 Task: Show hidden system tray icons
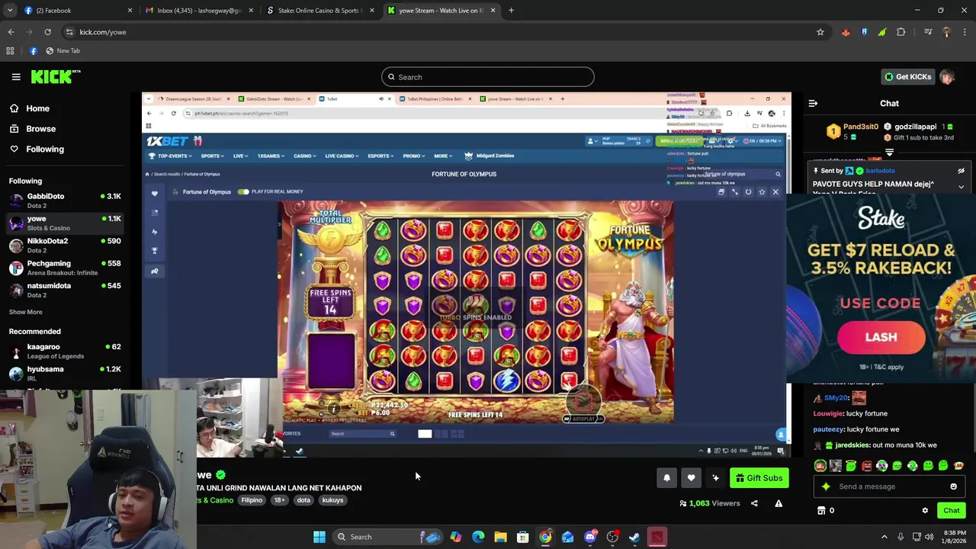[884, 537]
